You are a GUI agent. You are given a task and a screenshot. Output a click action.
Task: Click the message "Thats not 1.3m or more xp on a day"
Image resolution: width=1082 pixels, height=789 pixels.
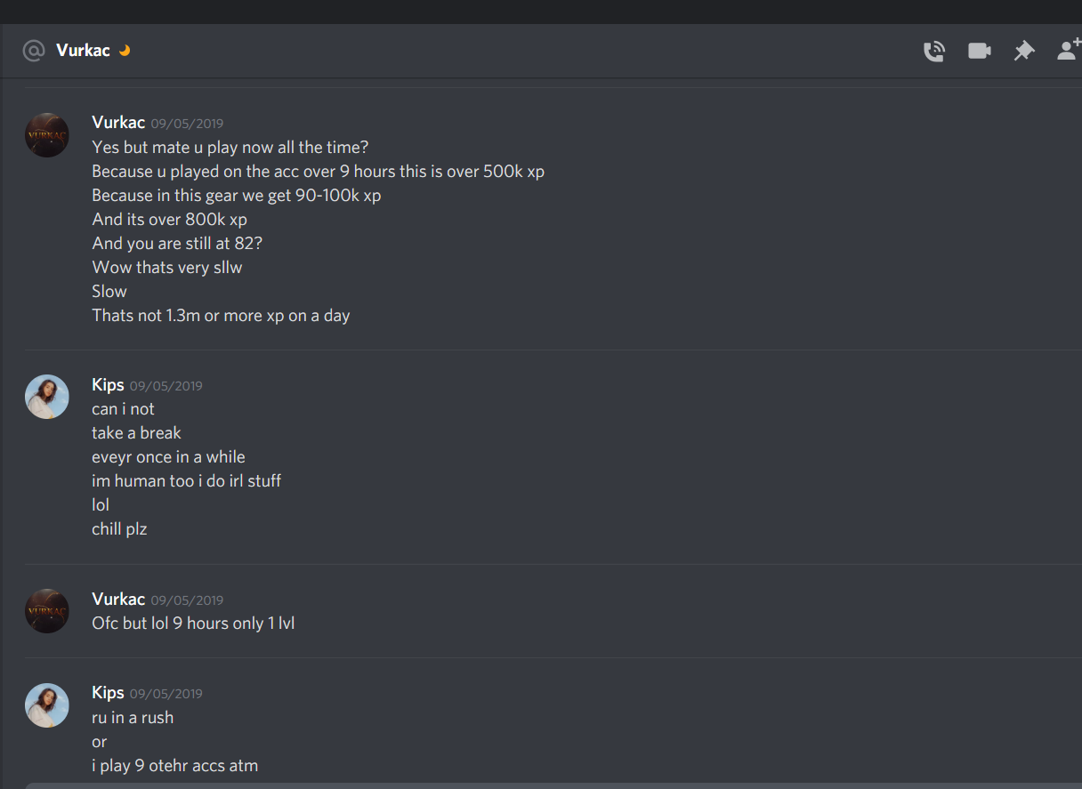click(221, 316)
